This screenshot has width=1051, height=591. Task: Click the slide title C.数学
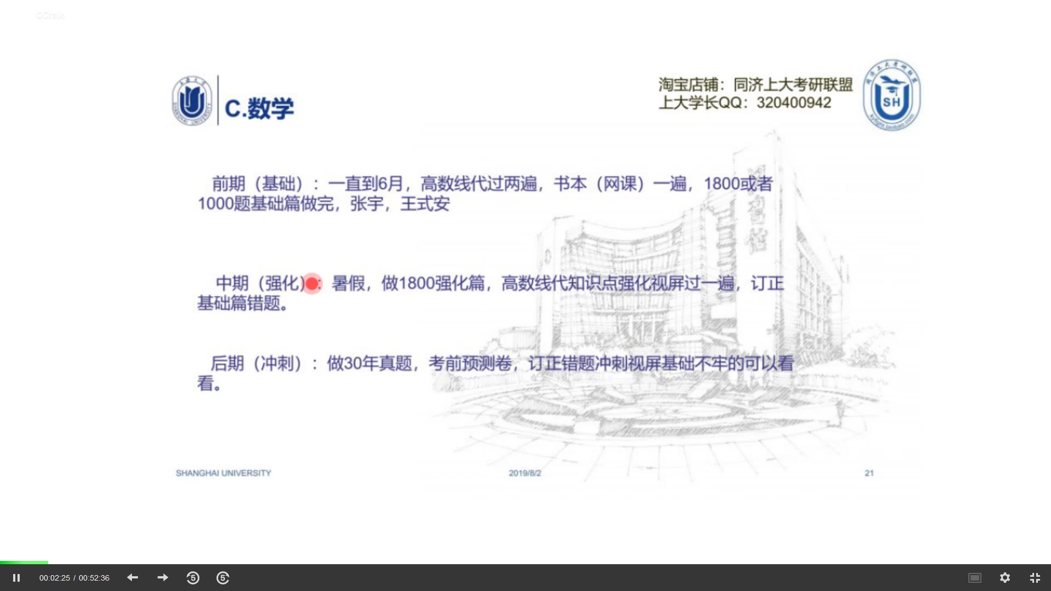click(x=259, y=108)
